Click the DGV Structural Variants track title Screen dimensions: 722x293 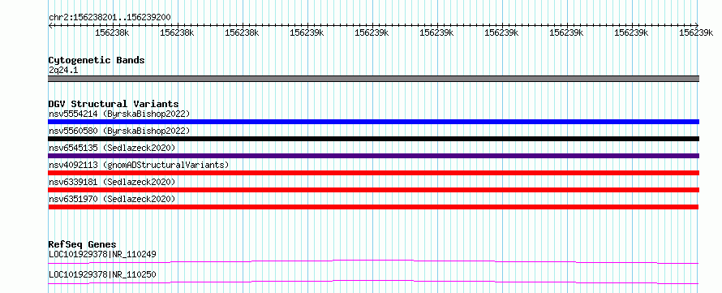point(114,104)
